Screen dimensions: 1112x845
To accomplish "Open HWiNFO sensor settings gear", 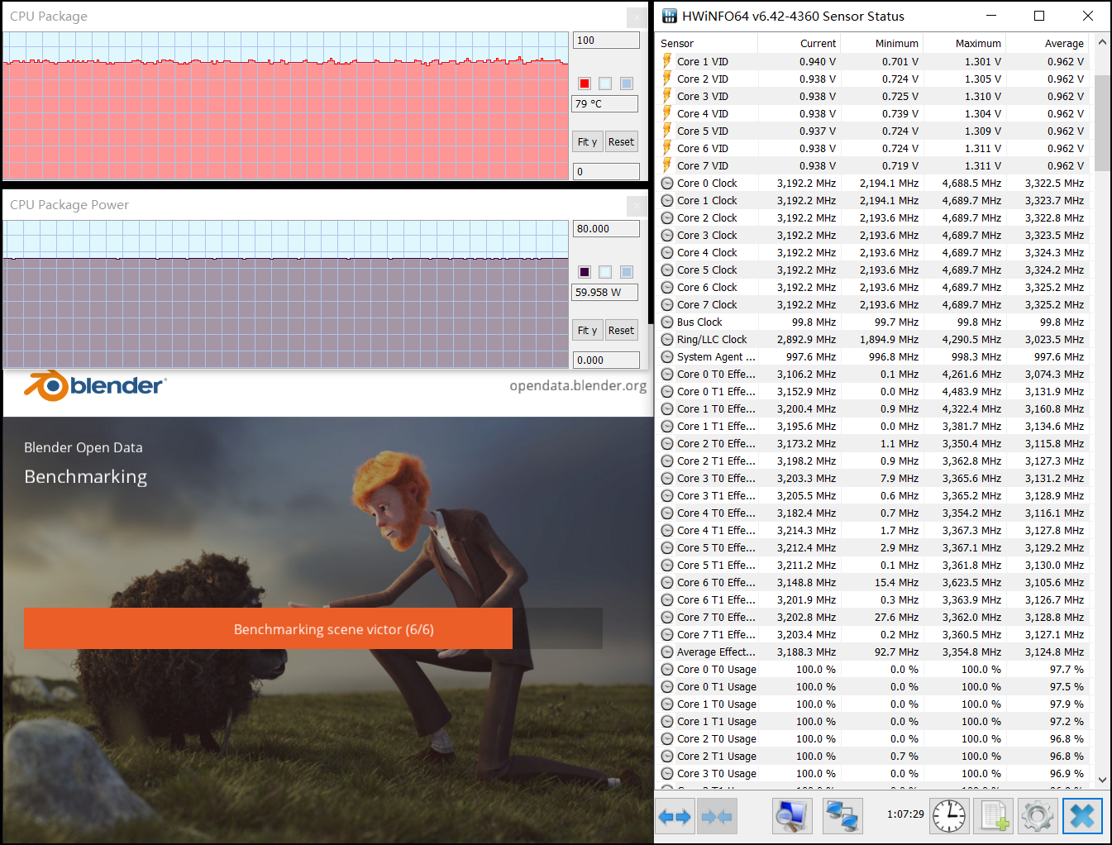I will (x=1037, y=817).
